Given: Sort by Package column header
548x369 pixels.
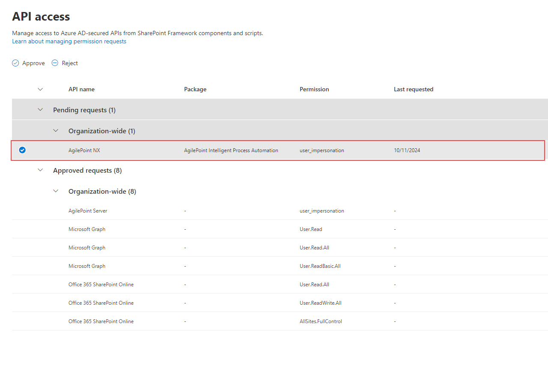Looking at the screenshot, I should (195, 89).
